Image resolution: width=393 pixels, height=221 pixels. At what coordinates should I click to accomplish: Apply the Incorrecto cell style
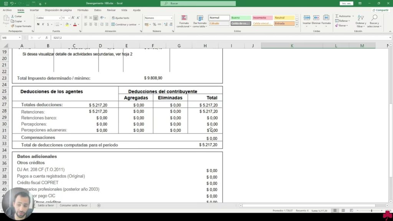coord(263,18)
